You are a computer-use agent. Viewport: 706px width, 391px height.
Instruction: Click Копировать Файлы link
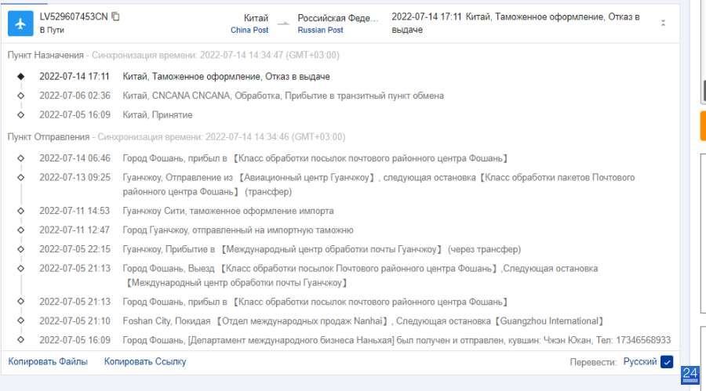(x=48, y=362)
